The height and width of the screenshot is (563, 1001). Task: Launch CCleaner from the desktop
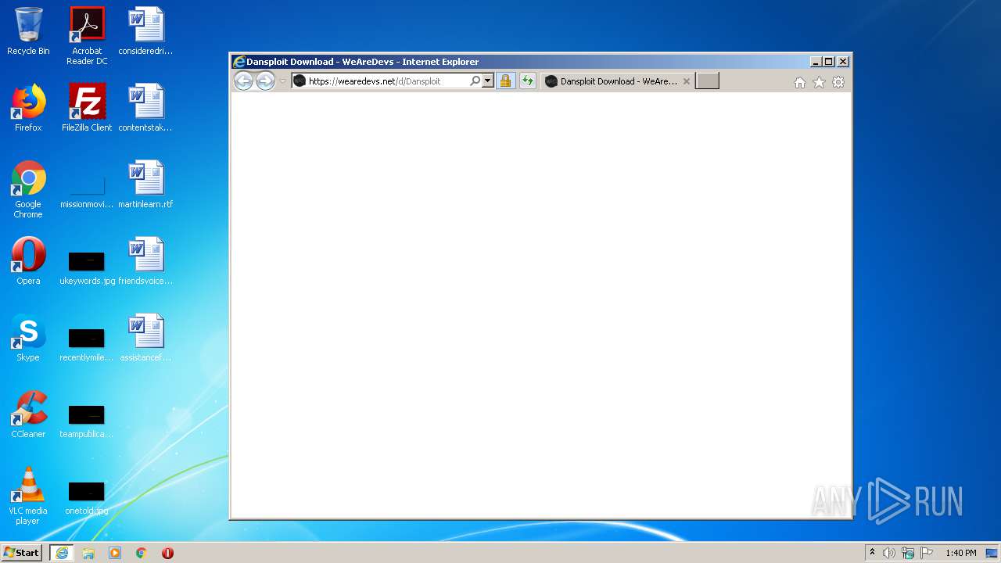(x=28, y=414)
